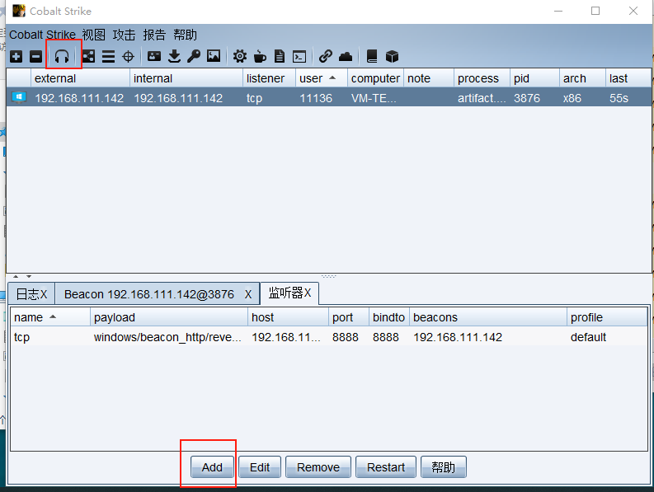Sort sessions by pid column
The width and height of the screenshot is (654, 492).
[534, 78]
